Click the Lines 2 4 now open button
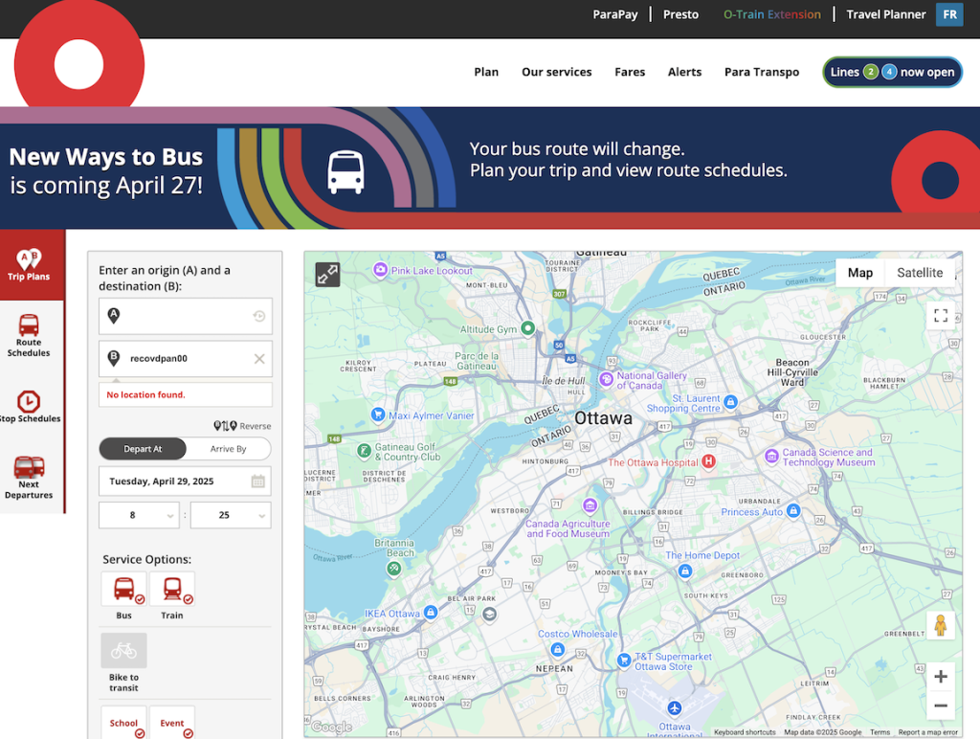Screen dimensions: 980x739 (x=892, y=72)
